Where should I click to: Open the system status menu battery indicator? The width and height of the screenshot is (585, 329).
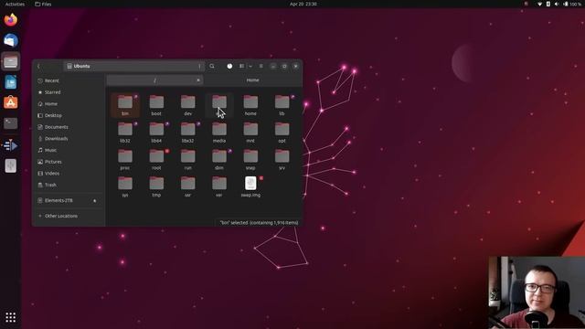pos(573,4)
